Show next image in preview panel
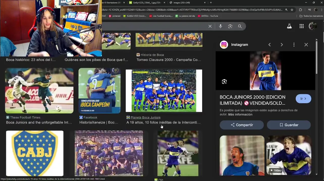324x181 pixels. (282, 44)
